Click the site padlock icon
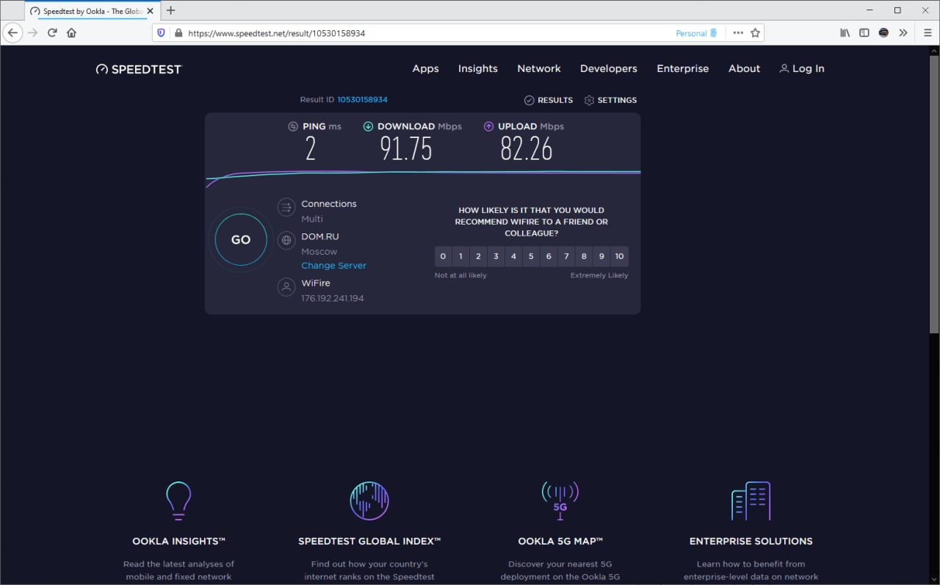 coord(177,33)
